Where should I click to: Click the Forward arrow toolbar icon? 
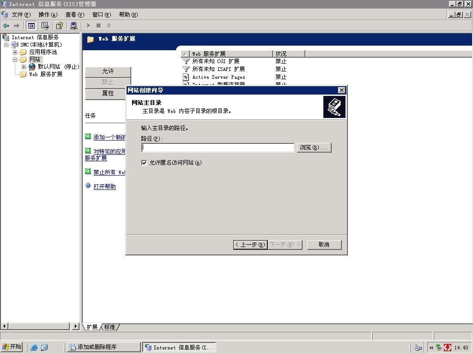17,26
